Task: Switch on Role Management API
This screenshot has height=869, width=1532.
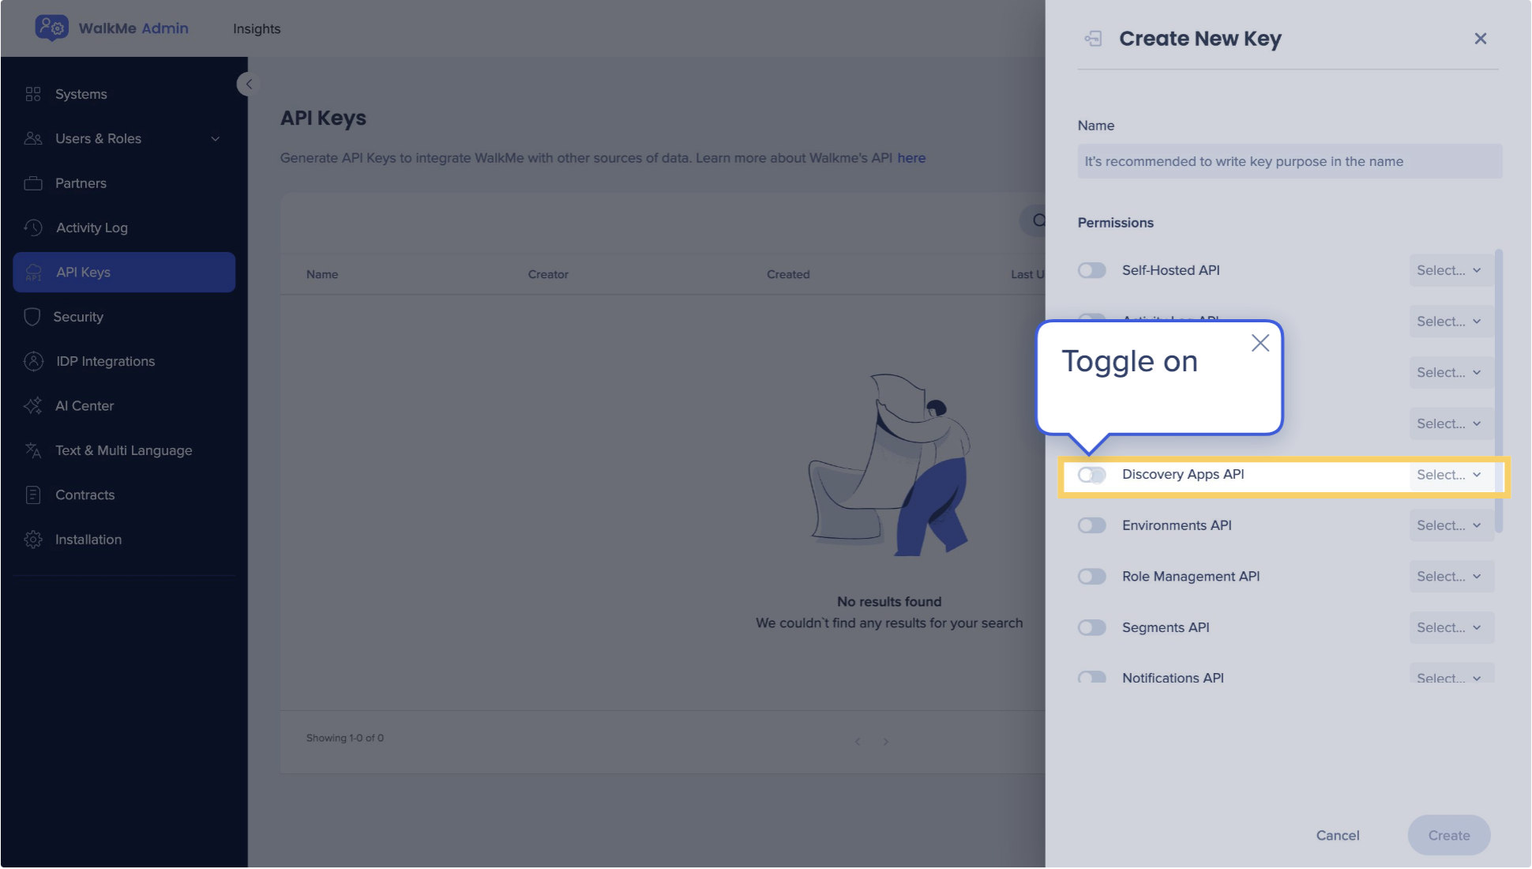Action: click(x=1092, y=577)
